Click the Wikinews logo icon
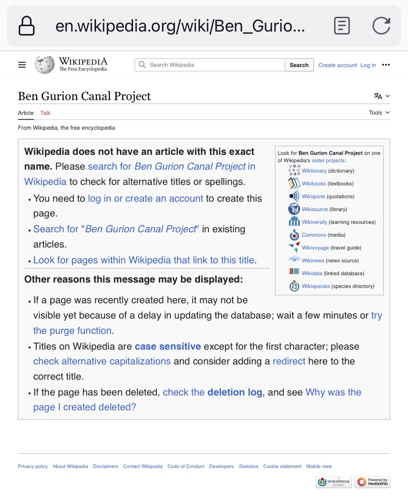408x502 pixels. coord(294,259)
